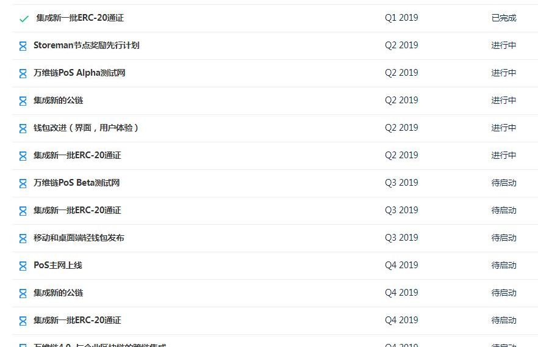Open the Q4 2019 集成新的公链 entry
Image resolution: width=538 pixels, height=347 pixels.
point(59,293)
